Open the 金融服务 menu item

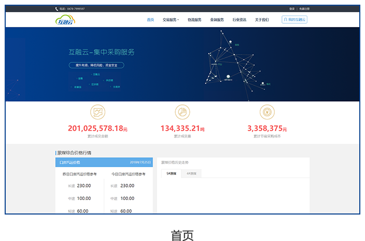217,20
